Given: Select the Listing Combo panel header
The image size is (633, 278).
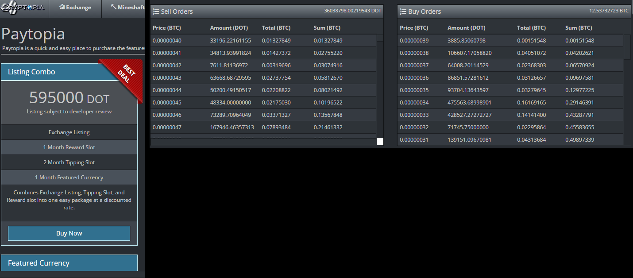Looking at the screenshot, I should pyautogui.click(x=69, y=72).
